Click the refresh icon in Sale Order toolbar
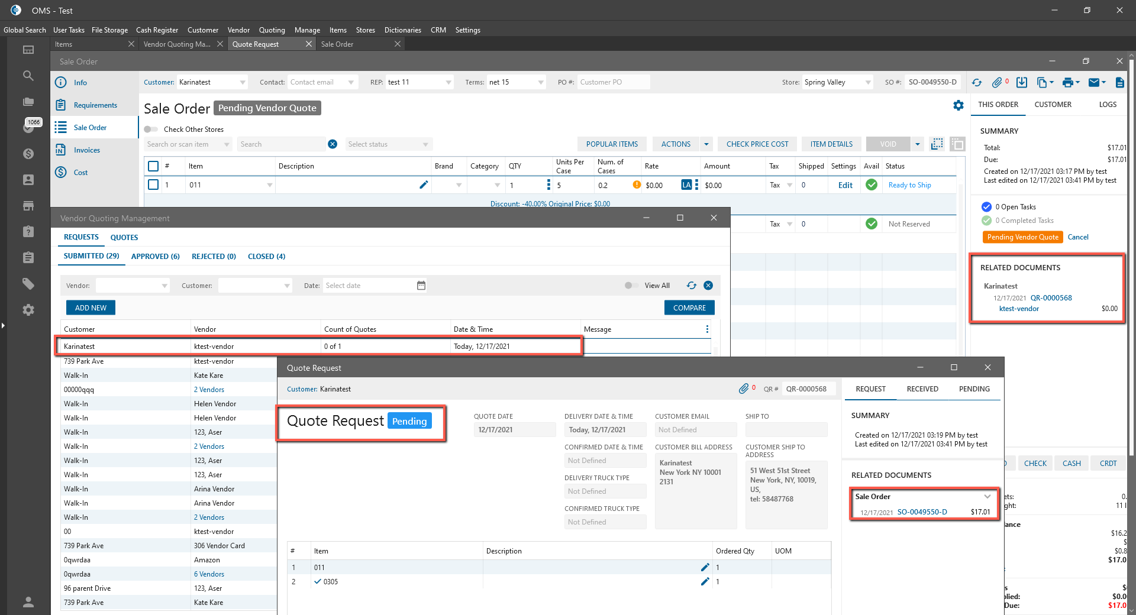The width and height of the screenshot is (1136, 615). point(977,83)
